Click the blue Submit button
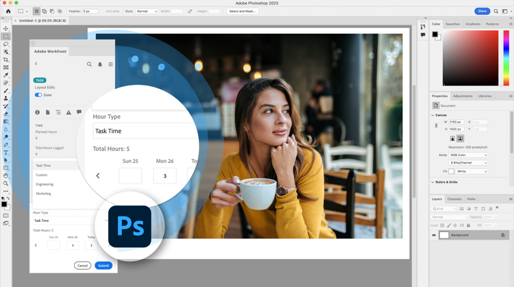 [103, 265]
